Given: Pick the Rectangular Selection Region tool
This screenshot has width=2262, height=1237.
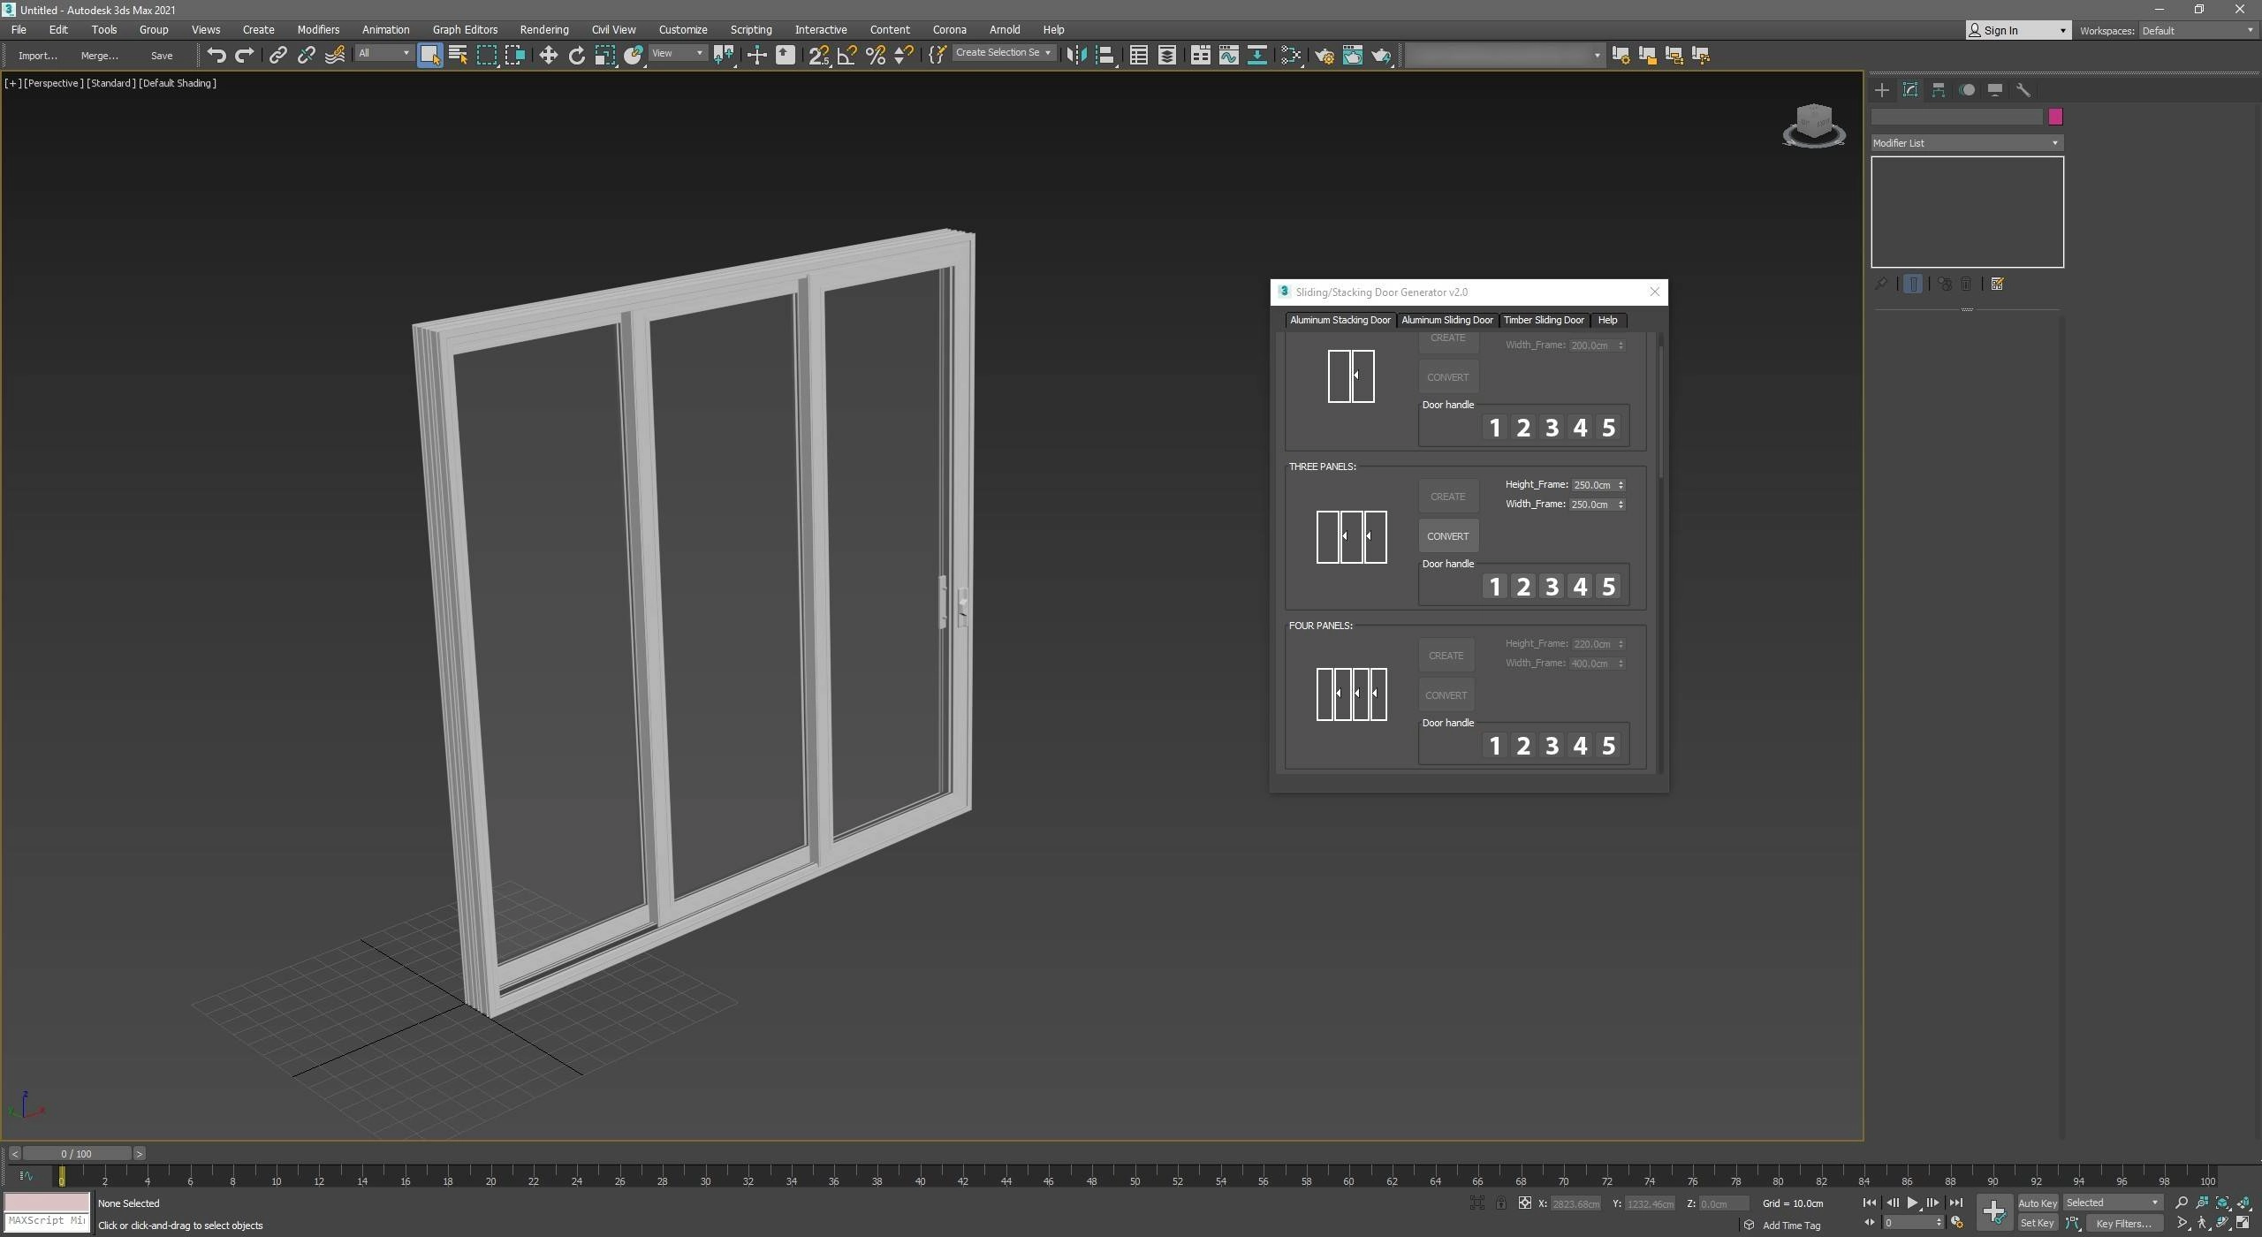Looking at the screenshot, I should (487, 55).
